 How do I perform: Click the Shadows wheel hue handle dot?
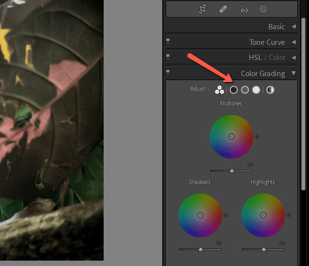coord(226,215)
